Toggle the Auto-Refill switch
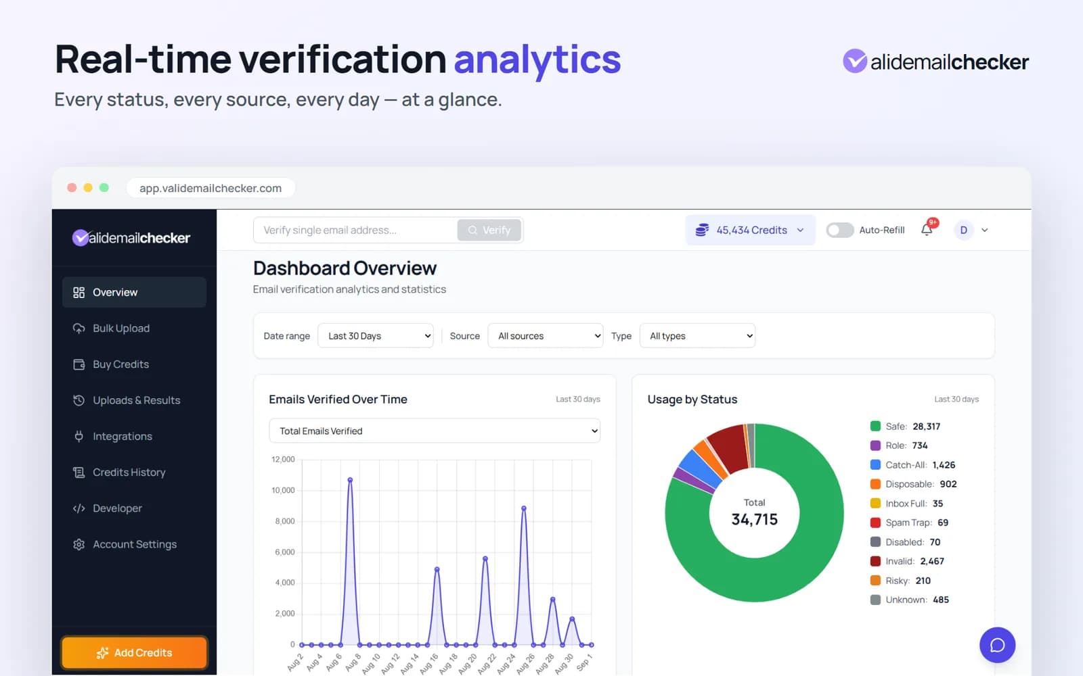This screenshot has height=676, width=1083. pos(839,230)
